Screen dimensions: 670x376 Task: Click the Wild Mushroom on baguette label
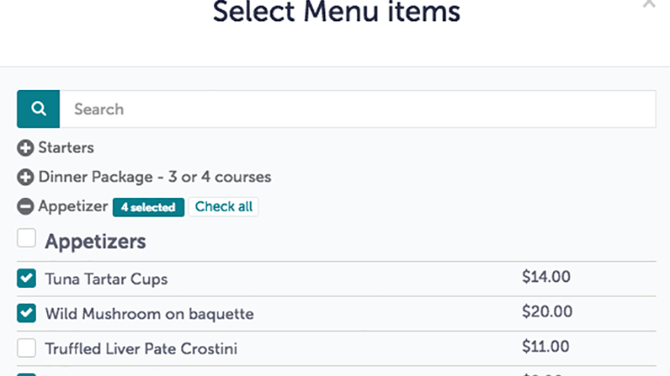[x=149, y=313]
